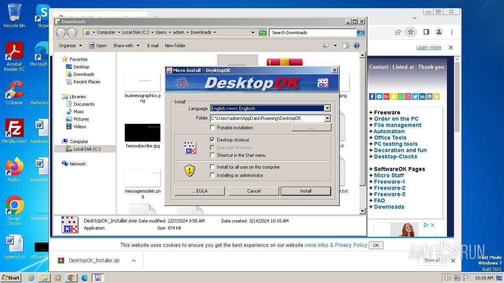Click Twitter share icon on webpage
This screenshot has height=283, width=504.
click(415, 97)
